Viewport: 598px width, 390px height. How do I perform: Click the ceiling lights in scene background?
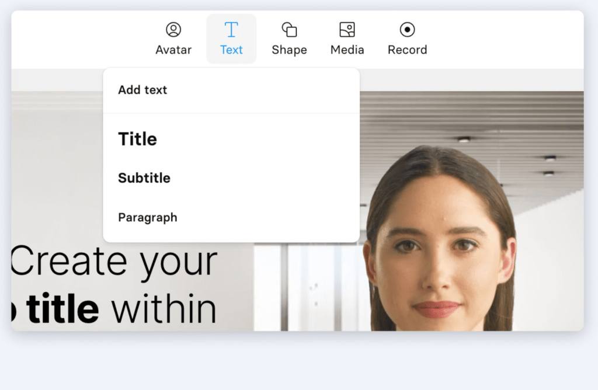click(x=549, y=159)
